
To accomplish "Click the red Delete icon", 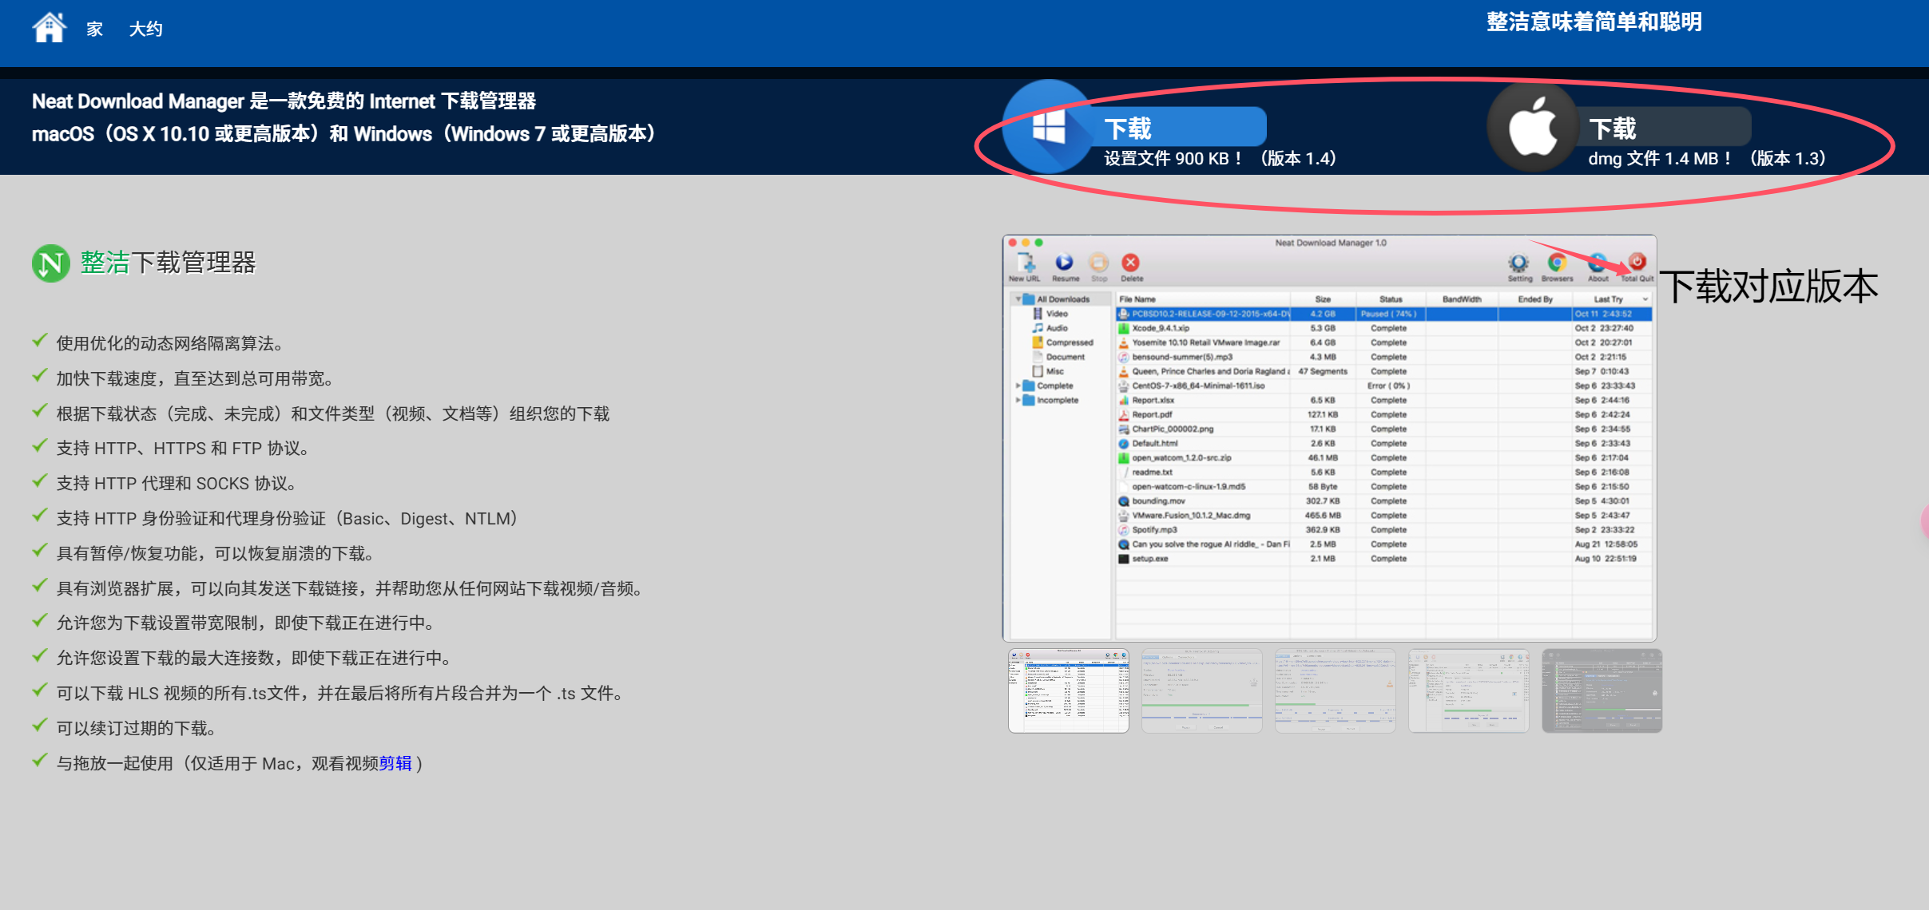I will 1130,263.
